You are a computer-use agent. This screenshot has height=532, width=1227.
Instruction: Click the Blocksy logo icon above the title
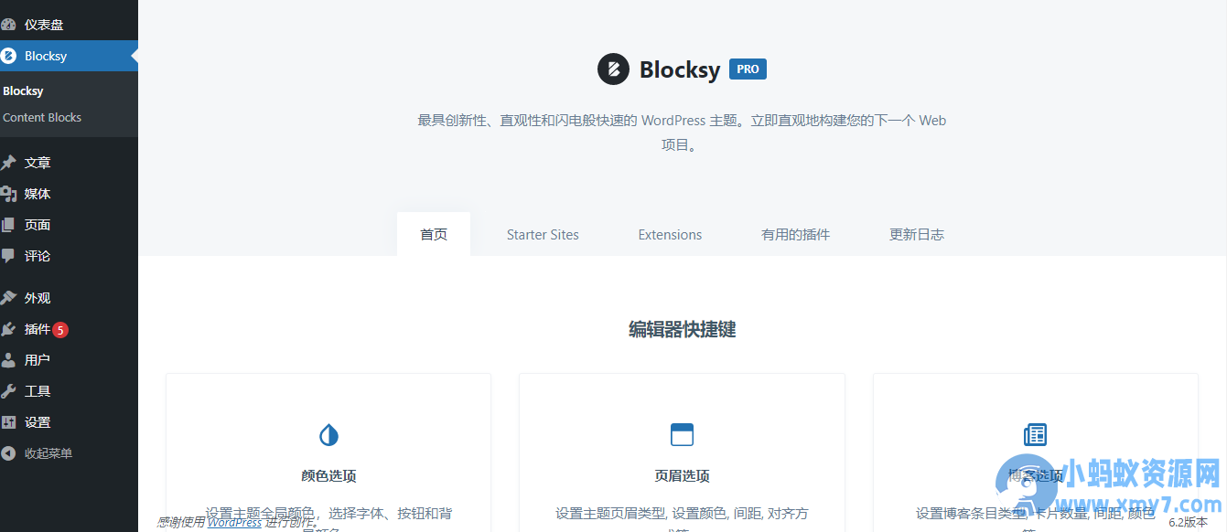pyautogui.click(x=613, y=69)
